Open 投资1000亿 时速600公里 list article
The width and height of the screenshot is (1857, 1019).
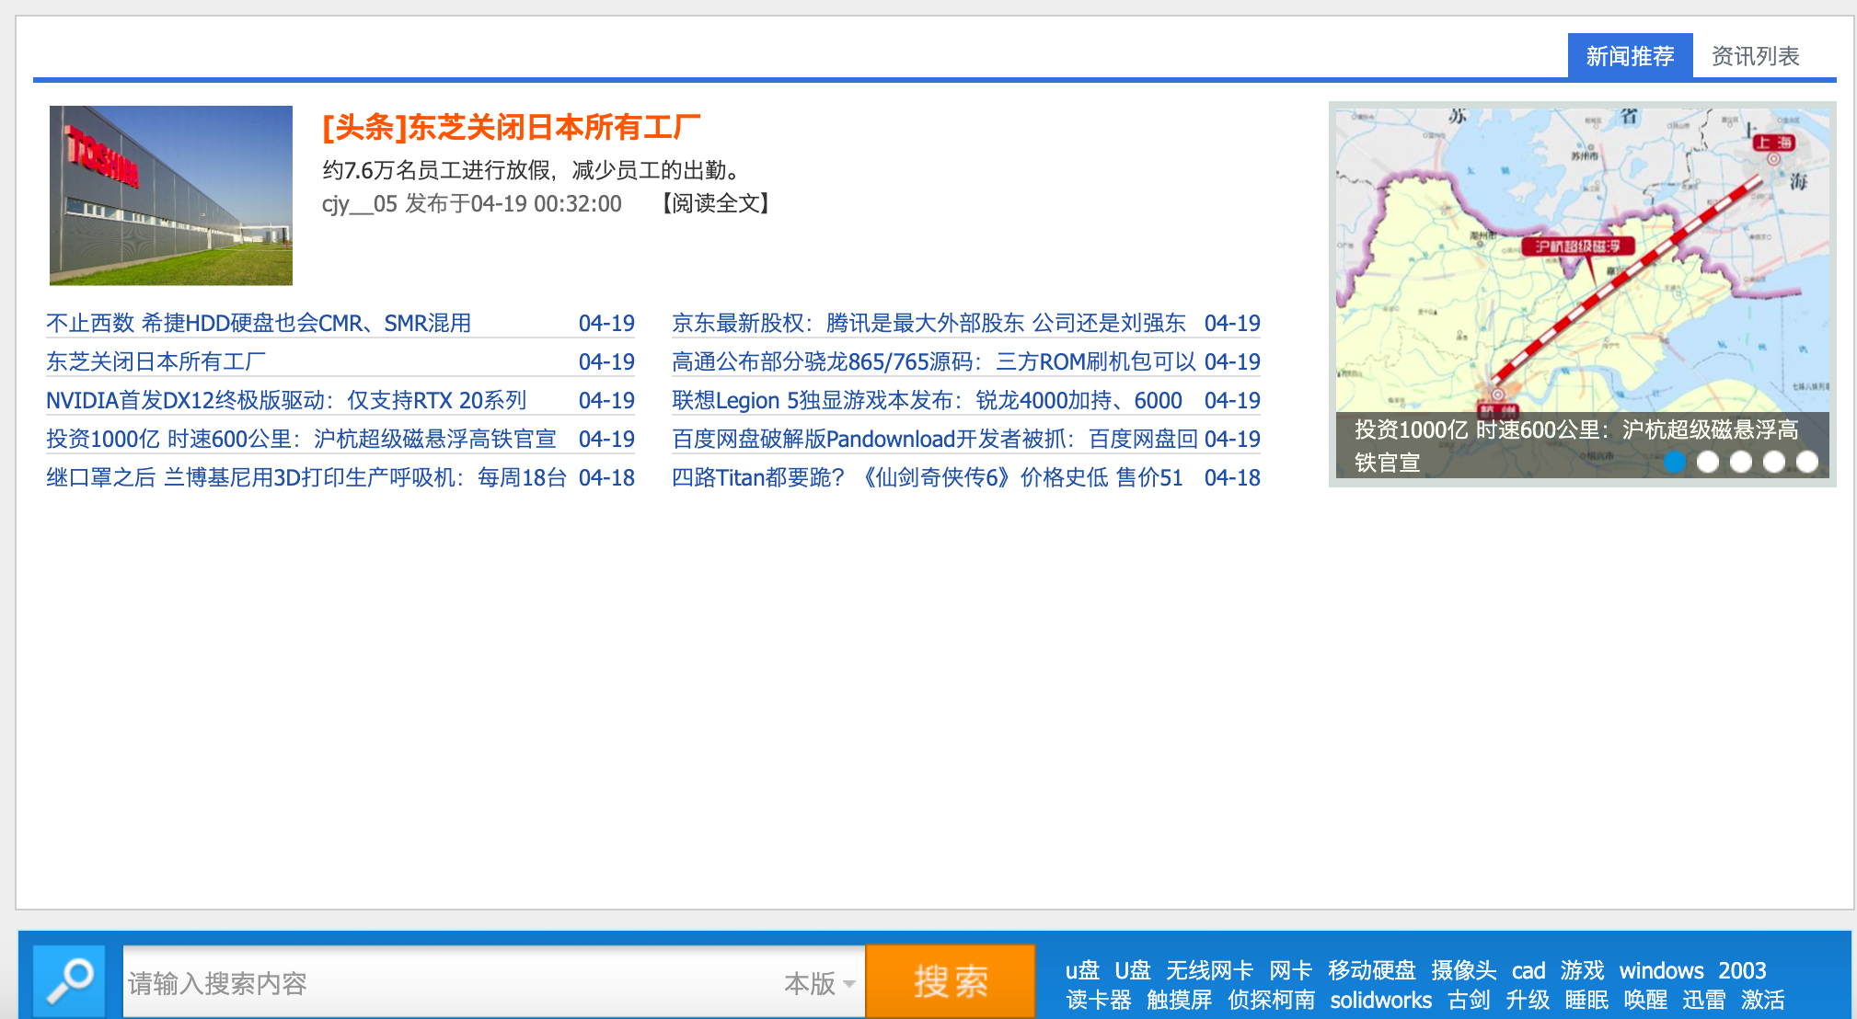tap(301, 439)
